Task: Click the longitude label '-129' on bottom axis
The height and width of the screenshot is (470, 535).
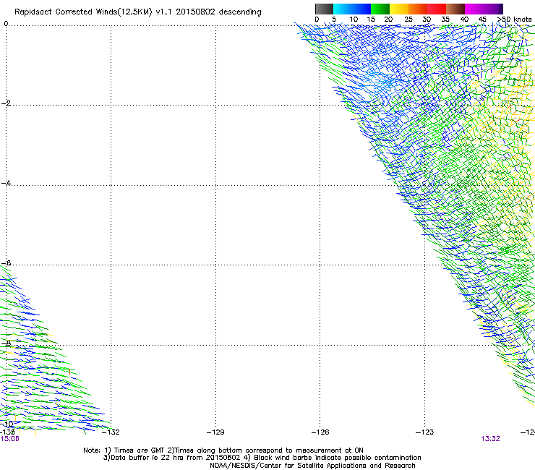Action: click(215, 432)
